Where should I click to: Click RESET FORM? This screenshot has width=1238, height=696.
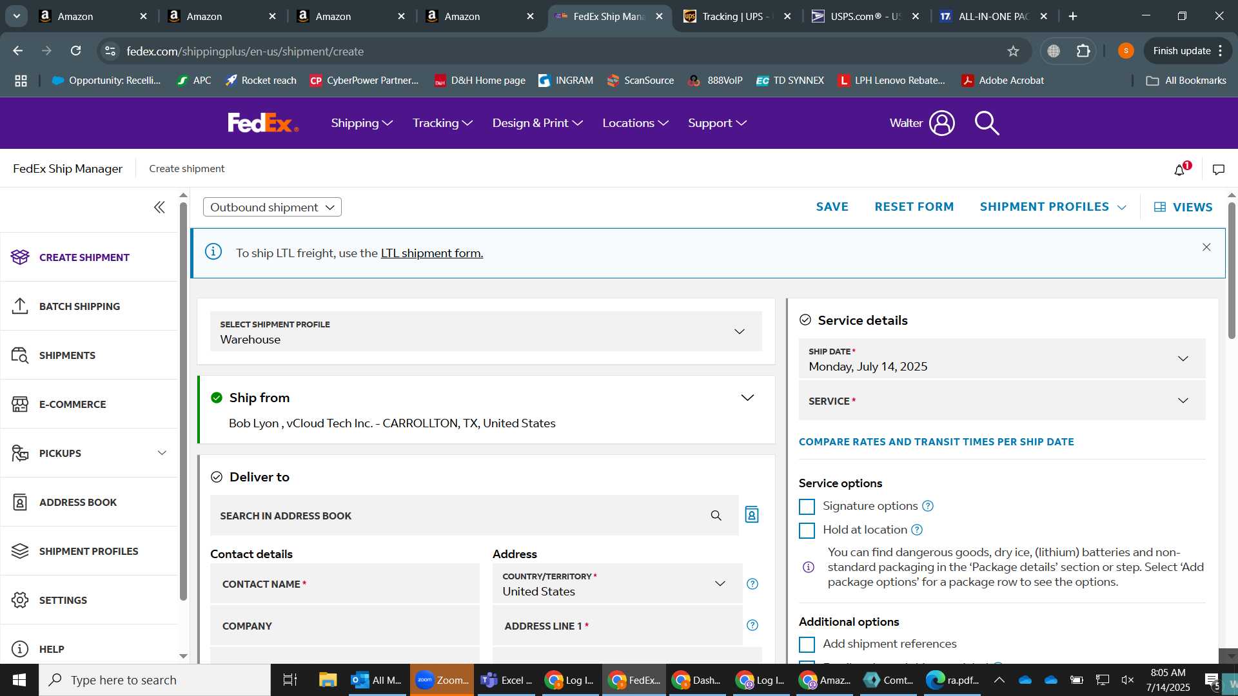pyautogui.click(x=914, y=207)
